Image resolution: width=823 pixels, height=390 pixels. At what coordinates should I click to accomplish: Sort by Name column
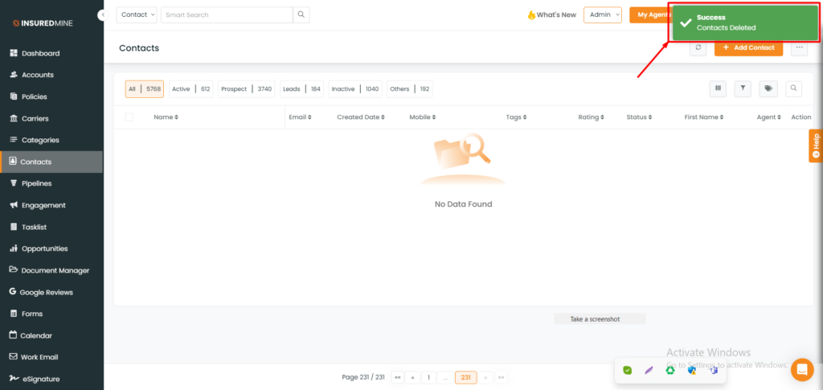click(166, 117)
